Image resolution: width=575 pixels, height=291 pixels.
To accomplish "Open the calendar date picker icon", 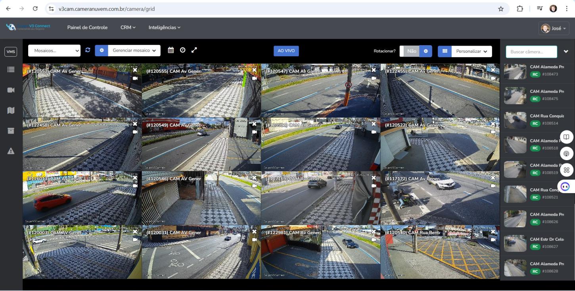I will click(171, 50).
